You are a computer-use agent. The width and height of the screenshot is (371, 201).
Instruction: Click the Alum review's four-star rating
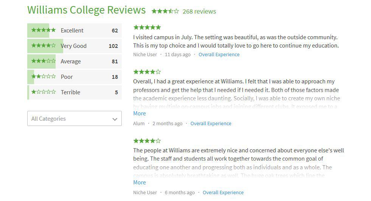tap(147, 72)
